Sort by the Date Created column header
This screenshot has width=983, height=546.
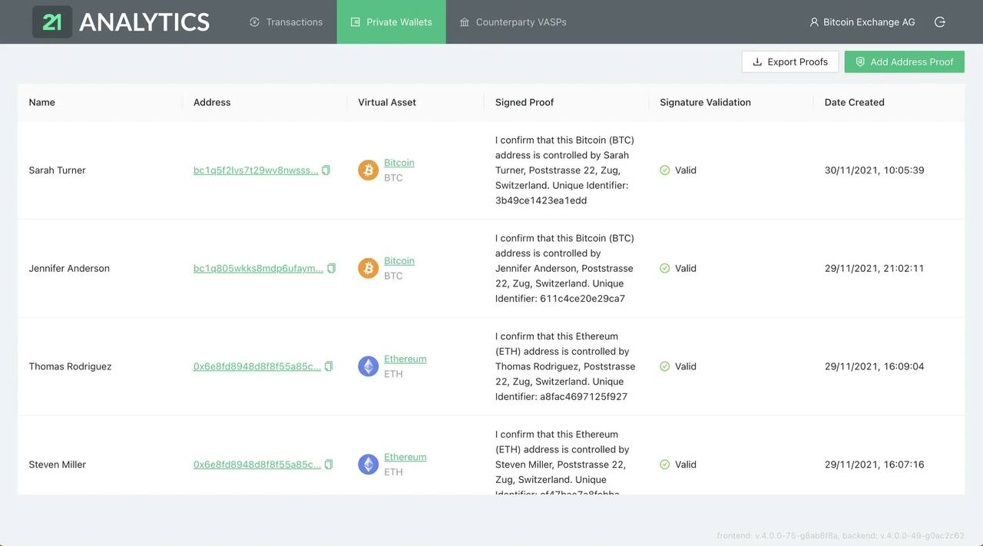click(x=855, y=102)
